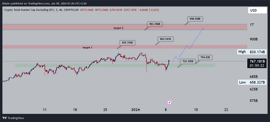The width and height of the screenshot is (270, 122).
Task: Select the 998.558B price callout
Action: pos(195,19)
